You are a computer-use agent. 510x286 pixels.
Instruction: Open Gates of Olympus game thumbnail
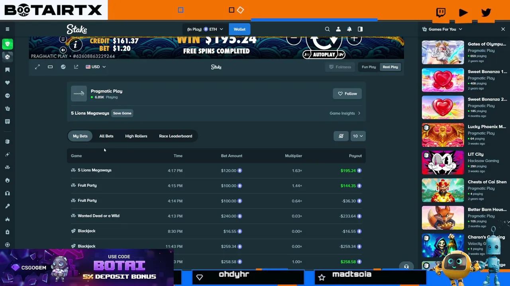pyautogui.click(x=443, y=52)
